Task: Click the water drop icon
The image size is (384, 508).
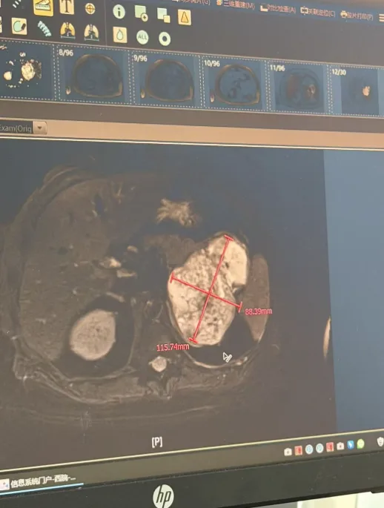Action: [120, 35]
